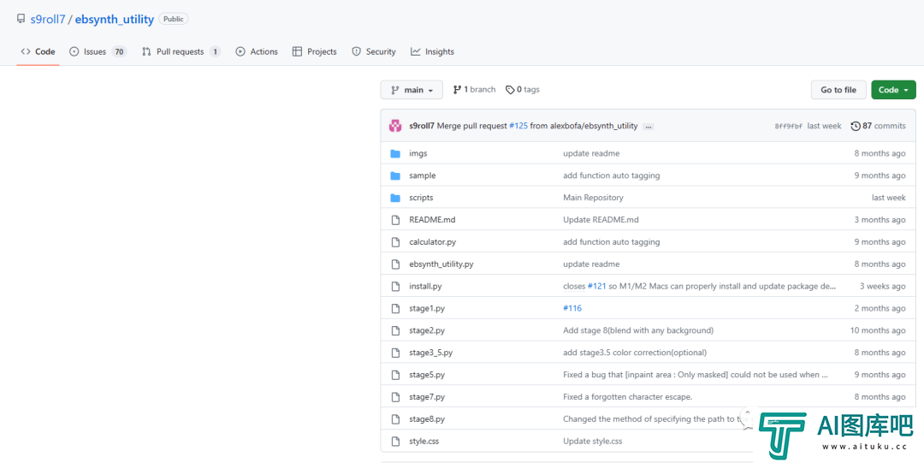The image size is (924, 463).
Task: Open install.py file
Action: pyautogui.click(x=425, y=286)
